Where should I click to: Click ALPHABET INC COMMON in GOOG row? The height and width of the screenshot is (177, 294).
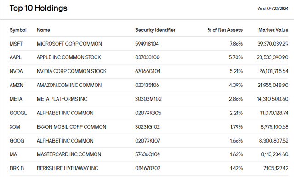tap(65, 141)
